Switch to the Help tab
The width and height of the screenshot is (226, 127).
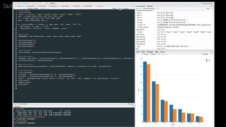(x=157, y=52)
